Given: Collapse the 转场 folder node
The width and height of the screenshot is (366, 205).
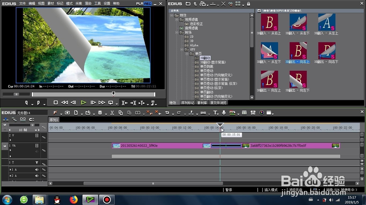Looking at the screenshot, I should (x=177, y=32).
